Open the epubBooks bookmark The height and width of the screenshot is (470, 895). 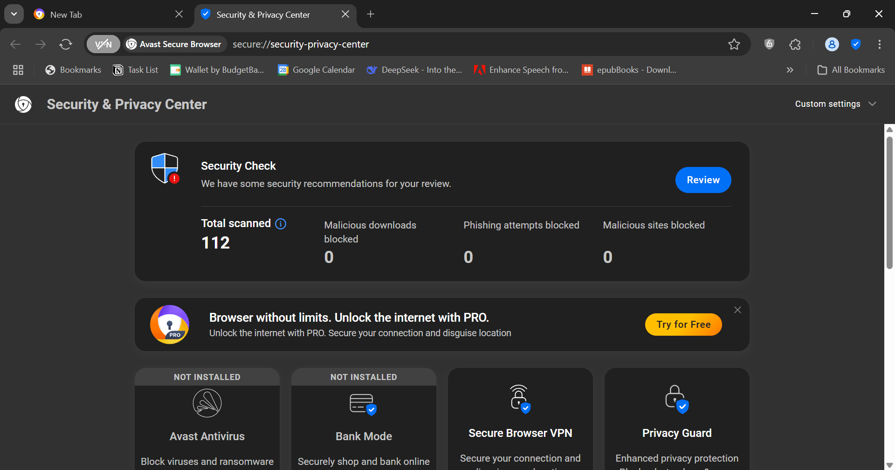(x=629, y=70)
